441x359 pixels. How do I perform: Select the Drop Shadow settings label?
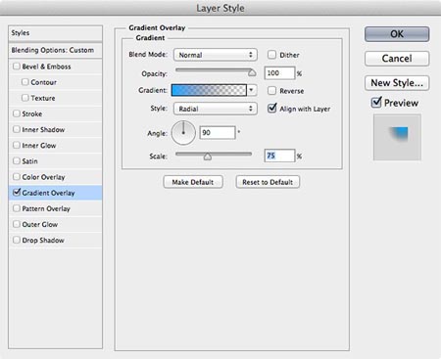tap(43, 240)
